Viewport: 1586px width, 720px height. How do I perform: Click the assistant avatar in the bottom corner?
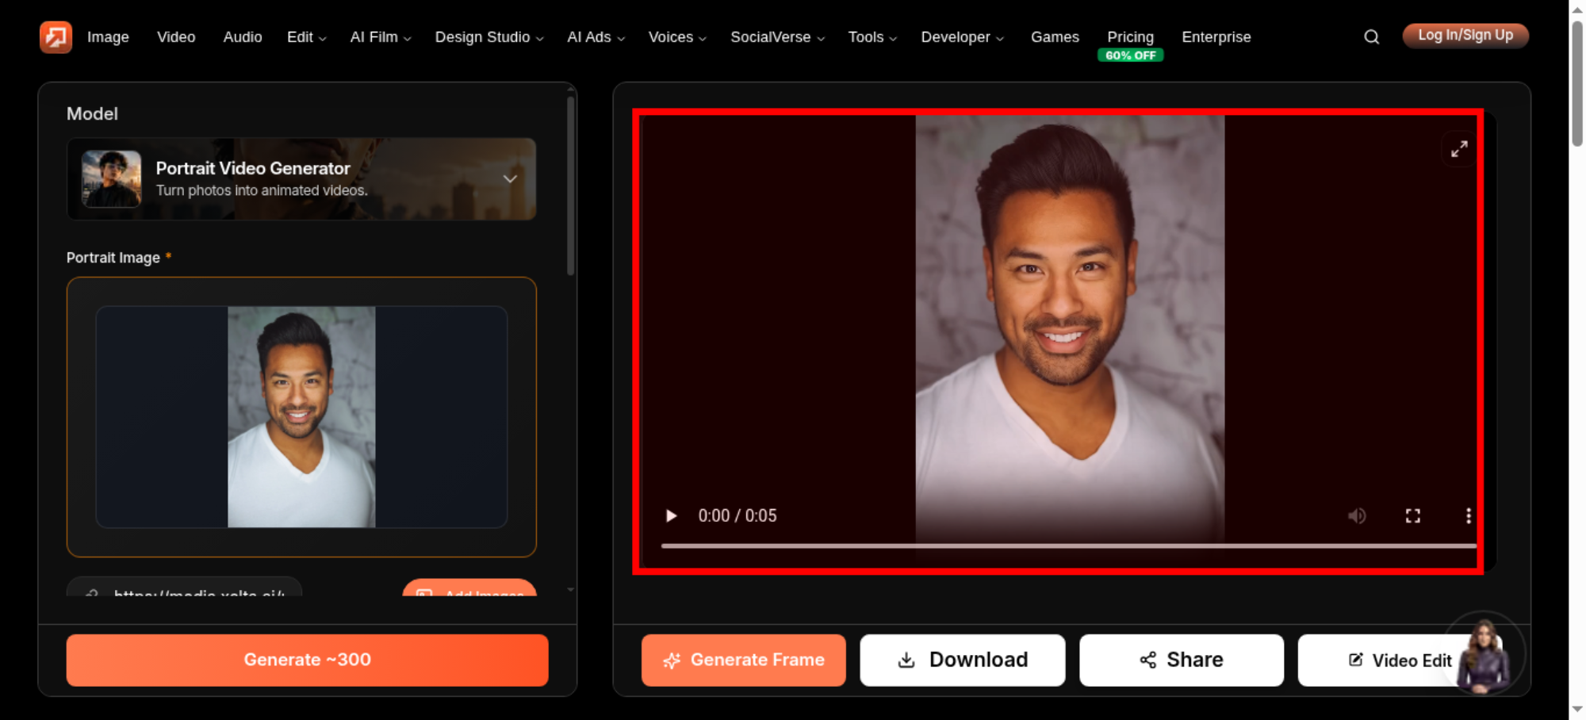[1483, 654]
